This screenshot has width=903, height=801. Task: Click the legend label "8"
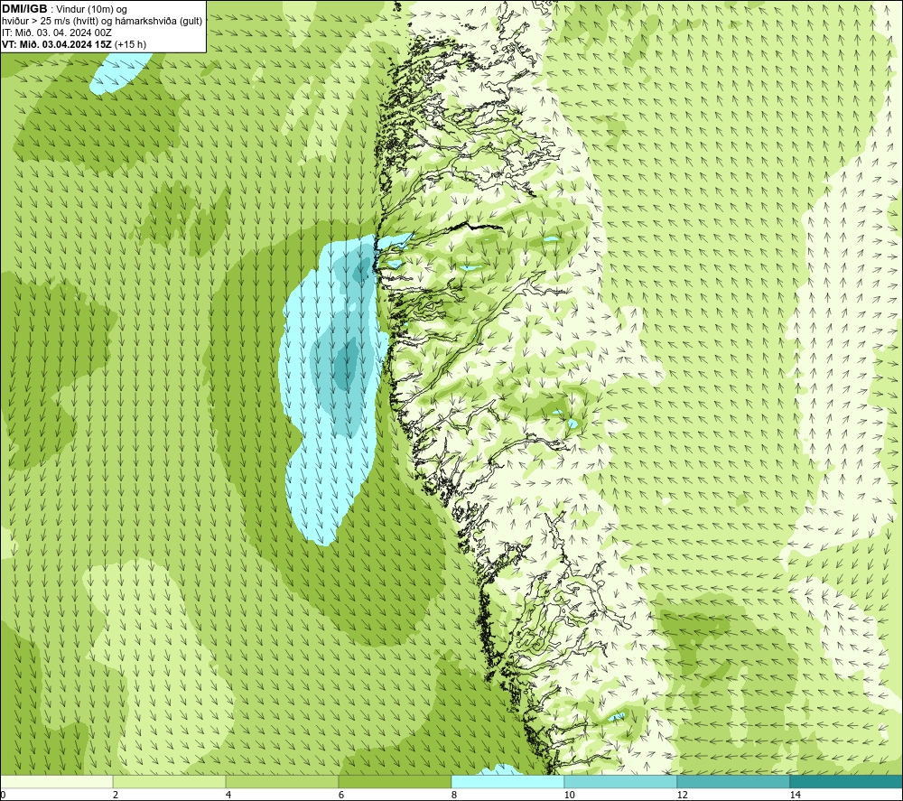coord(454,796)
